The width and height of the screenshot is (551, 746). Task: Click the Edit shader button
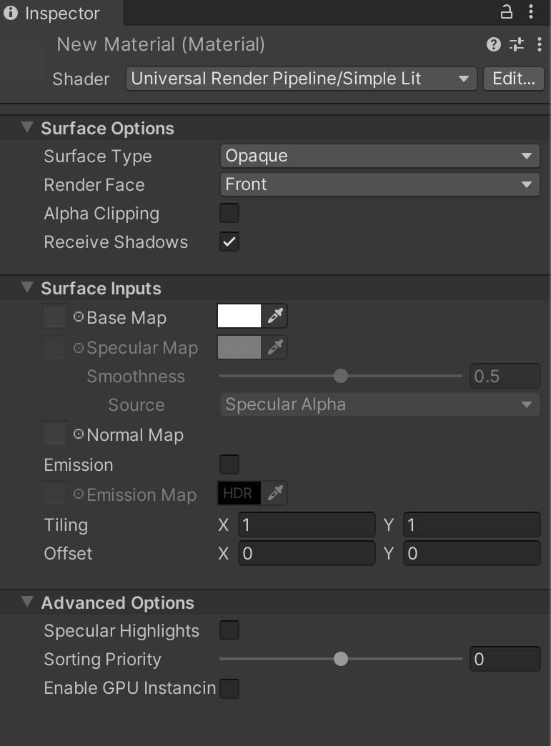click(x=513, y=79)
